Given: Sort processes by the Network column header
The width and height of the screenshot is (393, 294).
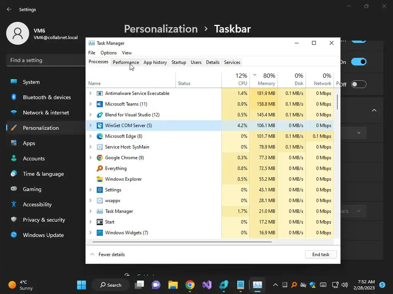Looking at the screenshot, I should pos(320,80).
